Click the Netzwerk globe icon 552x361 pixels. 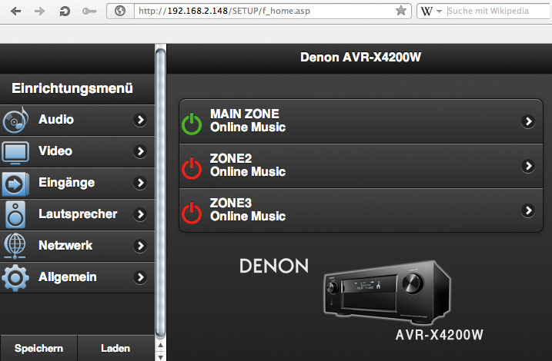(15, 246)
